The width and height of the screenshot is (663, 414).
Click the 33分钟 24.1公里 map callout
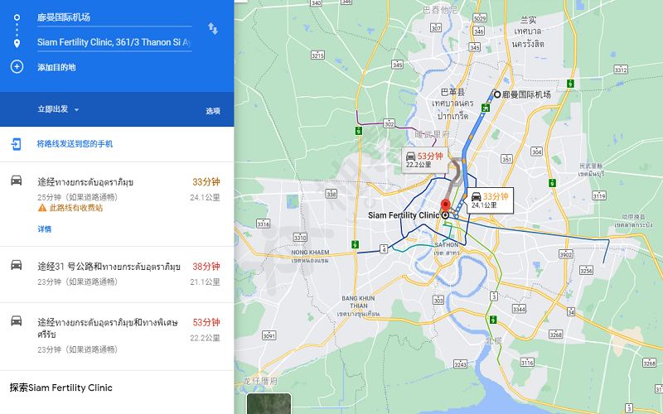[490, 200]
